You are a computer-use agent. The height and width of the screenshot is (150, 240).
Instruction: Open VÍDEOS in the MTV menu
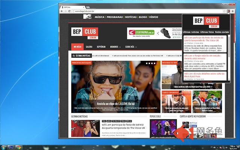click(153, 17)
